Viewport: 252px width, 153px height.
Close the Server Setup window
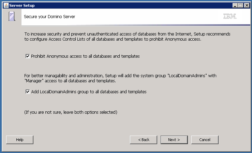247,5
